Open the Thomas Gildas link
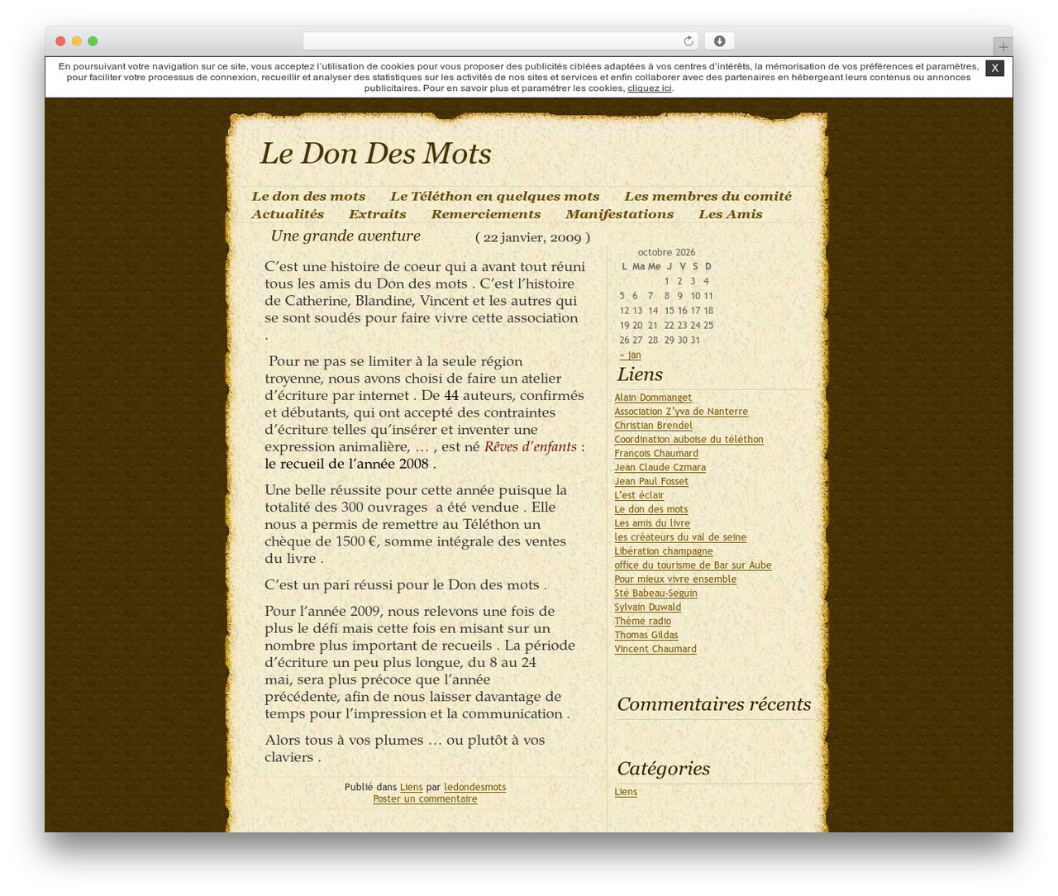This screenshot has height=896, width=1058. click(646, 636)
